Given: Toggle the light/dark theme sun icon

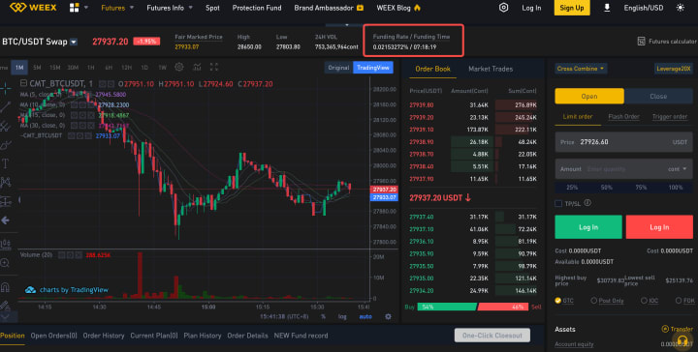Looking at the screenshot, I should (x=681, y=8).
